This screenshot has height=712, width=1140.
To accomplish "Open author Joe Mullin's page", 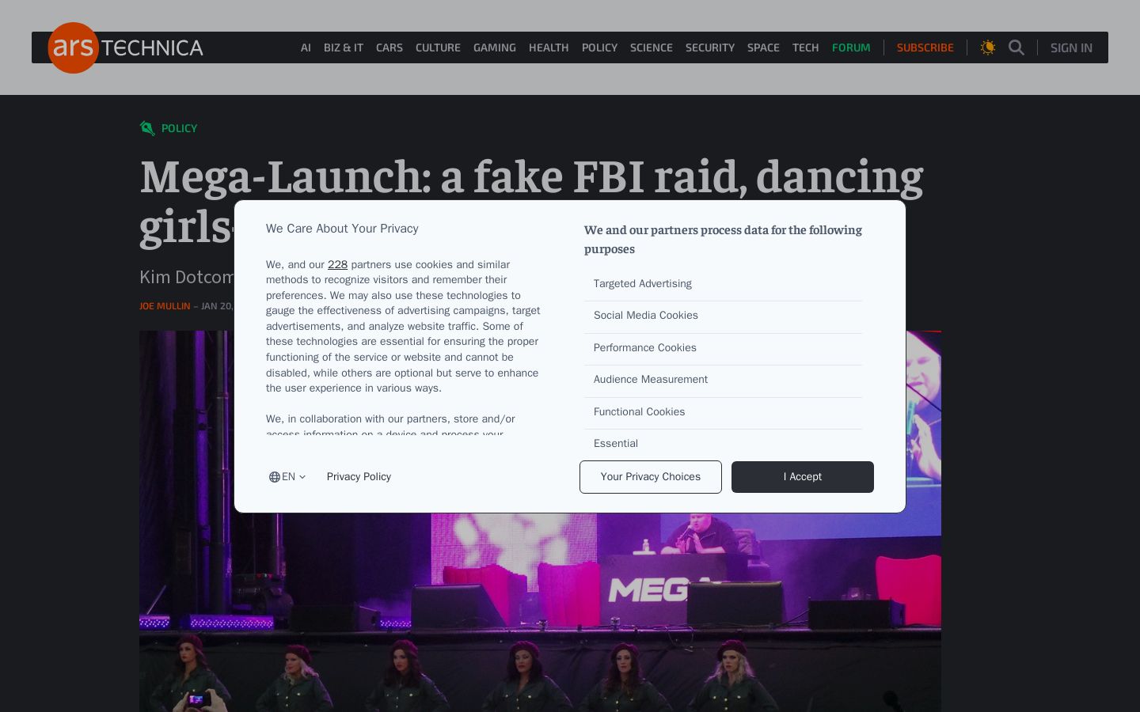I will [165, 306].
